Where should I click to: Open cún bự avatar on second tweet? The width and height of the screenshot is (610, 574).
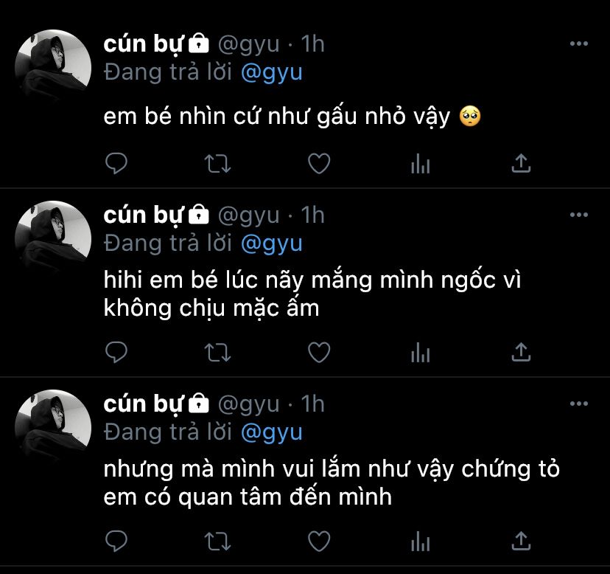coord(53,239)
